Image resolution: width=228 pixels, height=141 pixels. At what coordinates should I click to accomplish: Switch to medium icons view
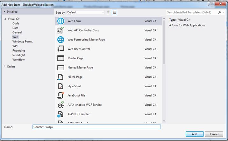click(109, 12)
